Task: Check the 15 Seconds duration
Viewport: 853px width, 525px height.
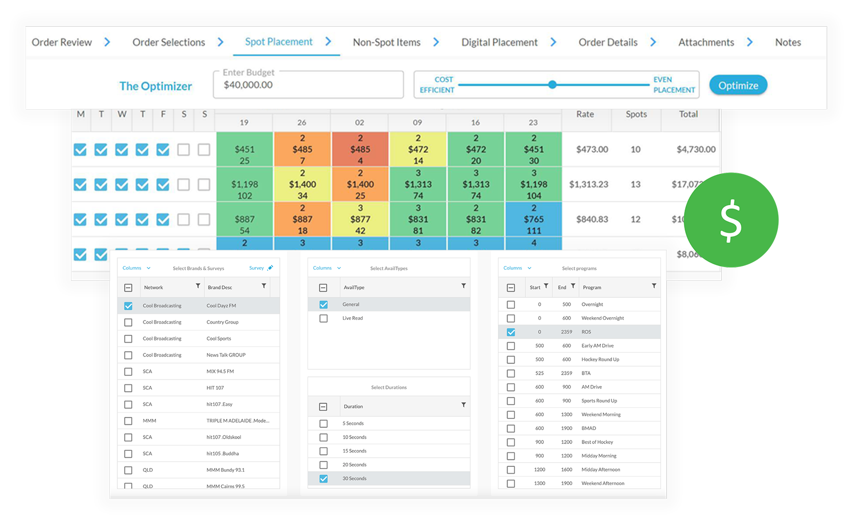Action: [x=323, y=451]
